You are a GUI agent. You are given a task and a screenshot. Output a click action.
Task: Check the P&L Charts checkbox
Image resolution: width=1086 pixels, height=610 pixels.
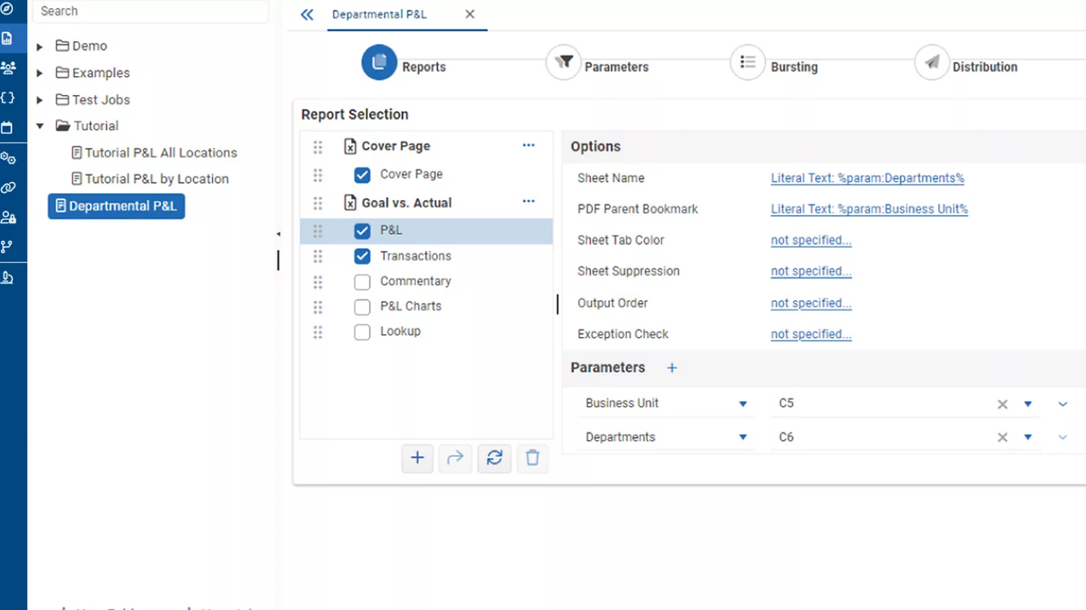coord(362,307)
